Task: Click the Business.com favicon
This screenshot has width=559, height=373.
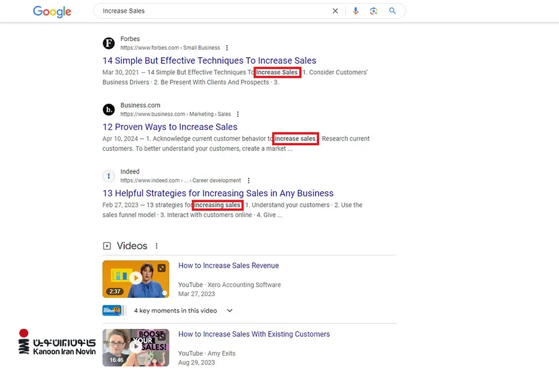Action: coord(109,109)
